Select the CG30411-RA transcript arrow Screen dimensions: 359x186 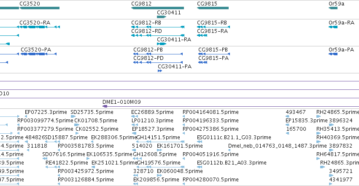162,44
